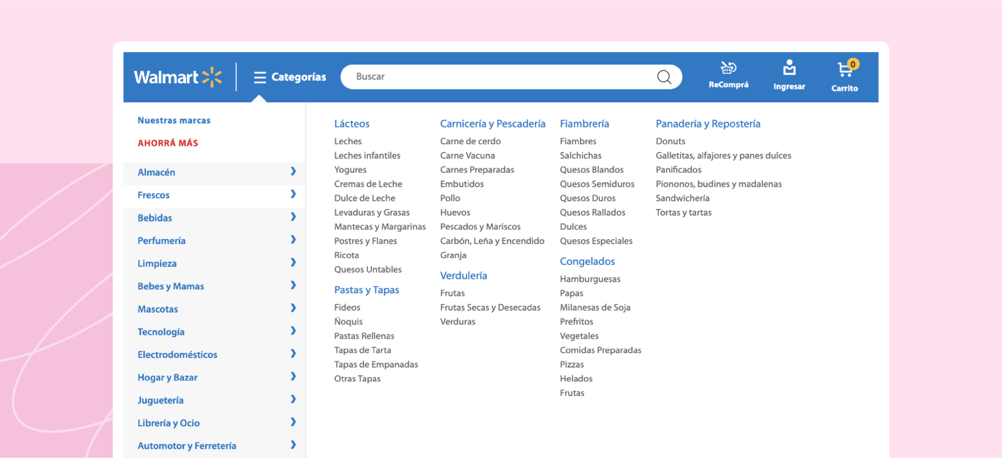Click the Tapas de Empanadas link

tap(376, 364)
